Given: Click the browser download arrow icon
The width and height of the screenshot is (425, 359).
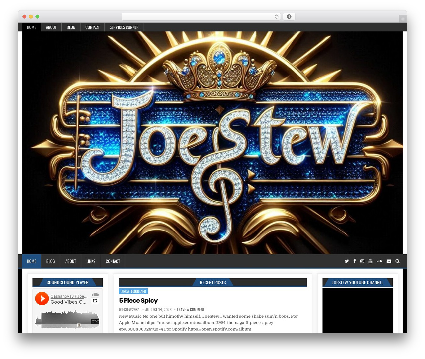Looking at the screenshot, I should (289, 17).
